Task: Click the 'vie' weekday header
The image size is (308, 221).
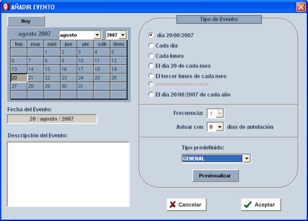Action: click(x=85, y=44)
